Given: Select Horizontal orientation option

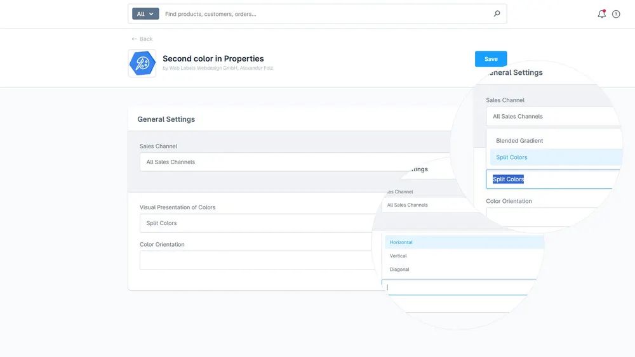Looking at the screenshot, I should [465, 242].
